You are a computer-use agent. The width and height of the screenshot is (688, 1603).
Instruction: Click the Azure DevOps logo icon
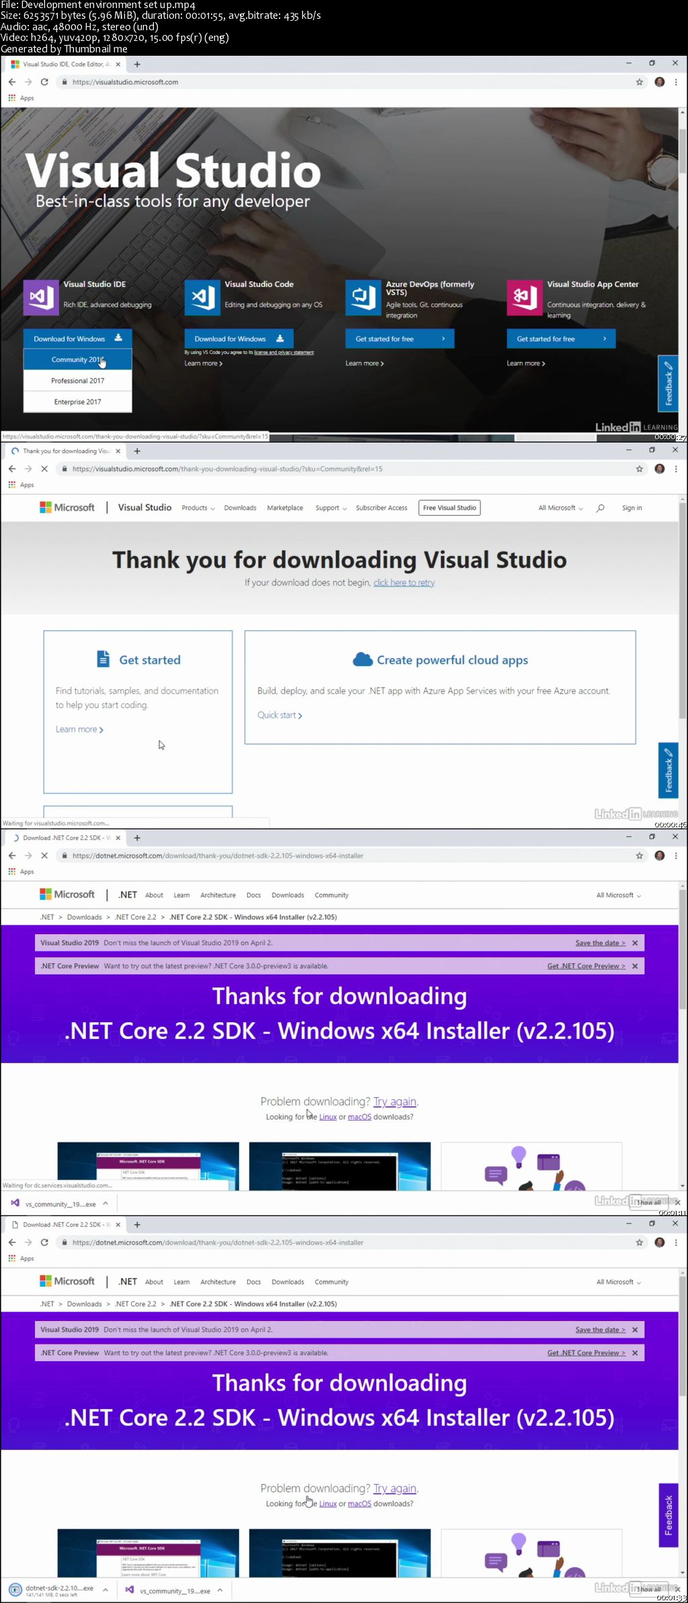click(363, 297)
